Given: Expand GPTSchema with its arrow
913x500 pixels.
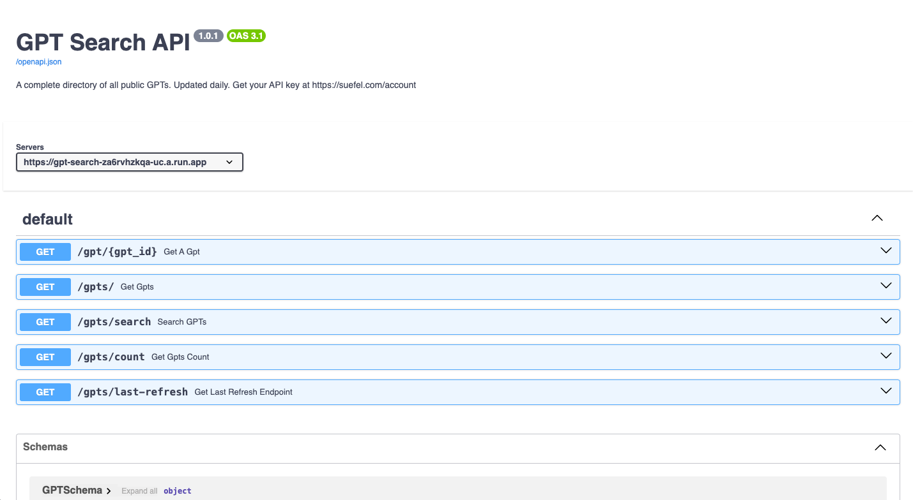Looking at the screenshot, I should [x=109, y=491].
